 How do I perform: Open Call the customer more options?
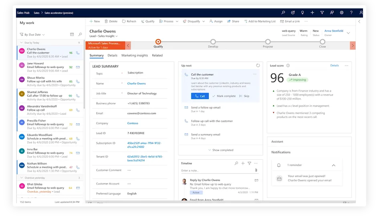click(254, 74)
